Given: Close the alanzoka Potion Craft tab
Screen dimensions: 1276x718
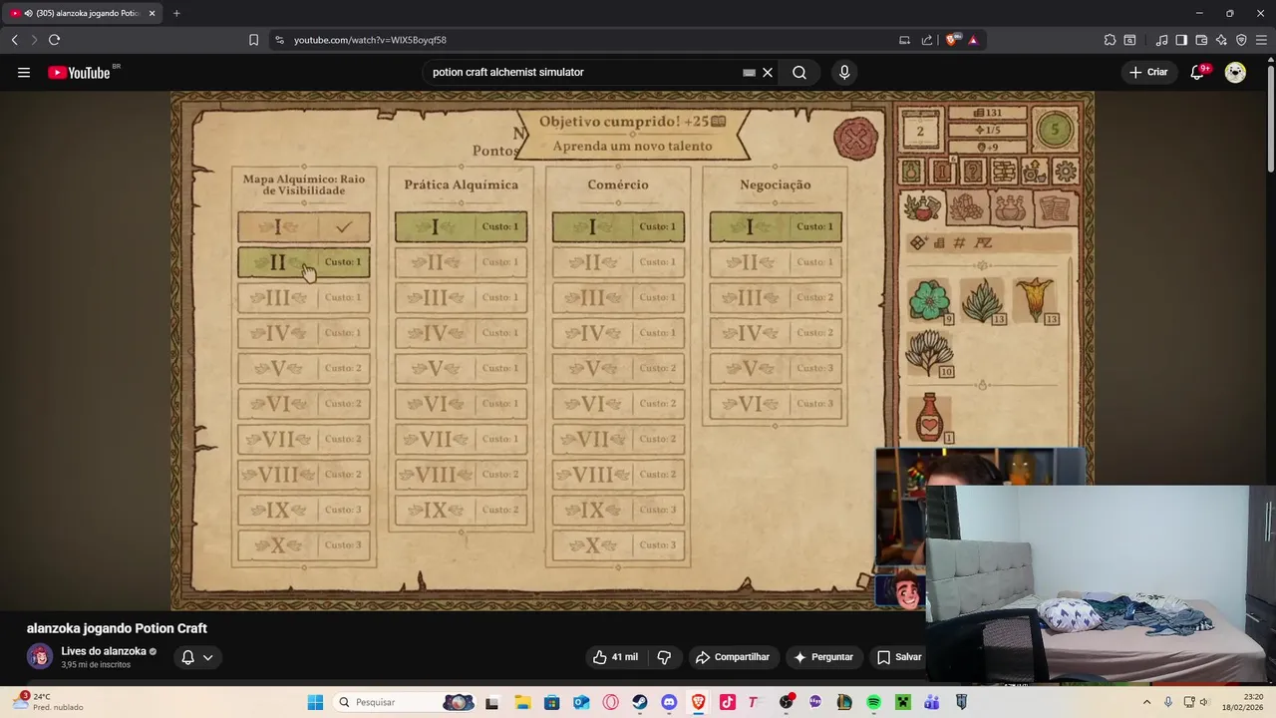Looking at the screenshot, I should tap(153, 13).
